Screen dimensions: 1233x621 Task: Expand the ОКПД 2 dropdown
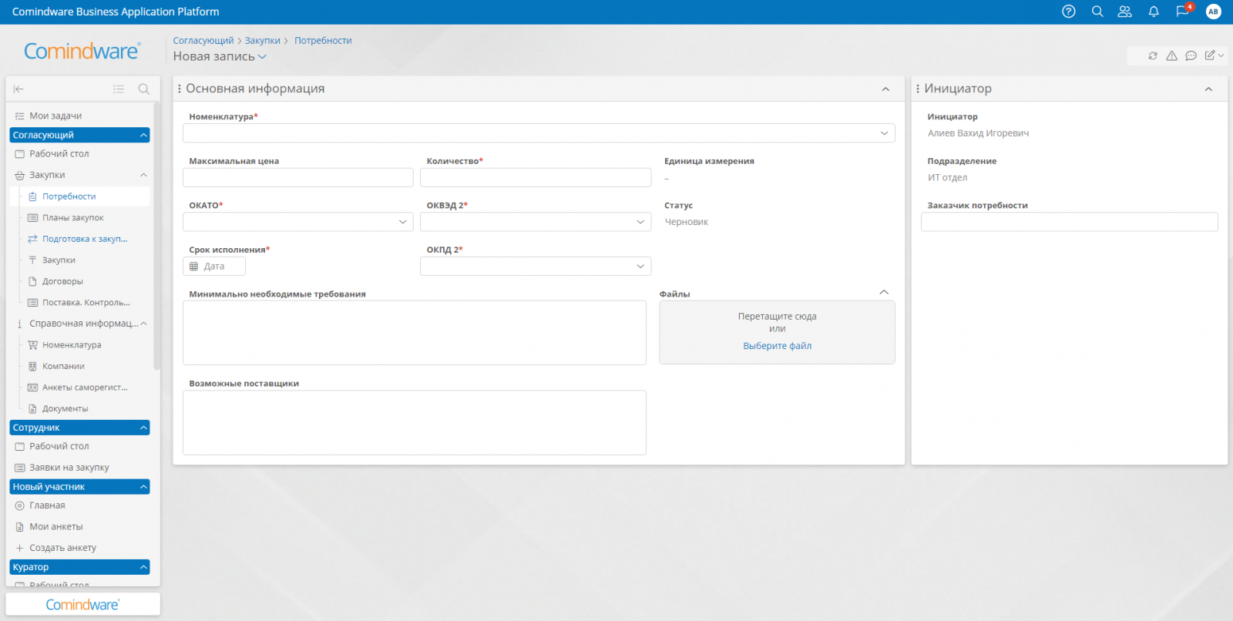tap(640, 267)
